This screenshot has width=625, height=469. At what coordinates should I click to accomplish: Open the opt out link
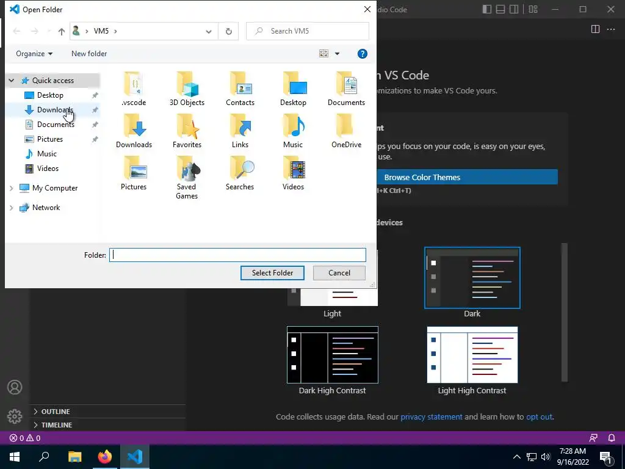(x=540, y=416)
